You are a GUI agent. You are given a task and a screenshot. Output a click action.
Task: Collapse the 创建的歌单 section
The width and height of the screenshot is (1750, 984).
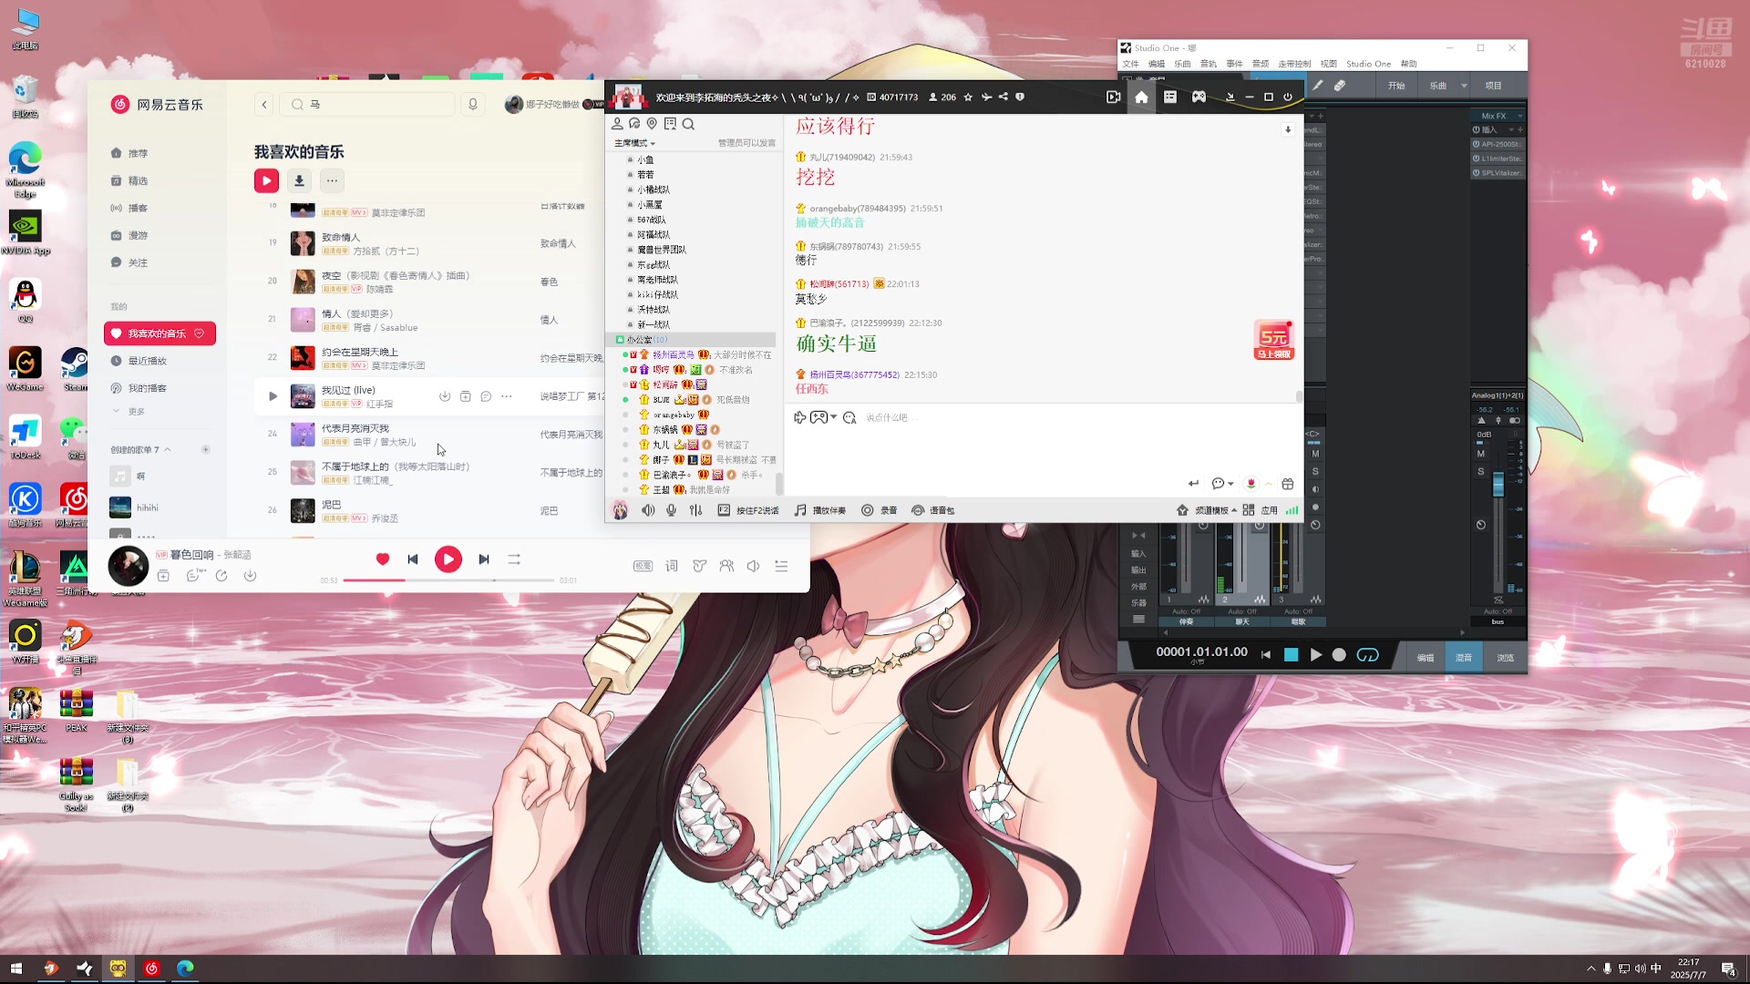[x=168, y=449]
